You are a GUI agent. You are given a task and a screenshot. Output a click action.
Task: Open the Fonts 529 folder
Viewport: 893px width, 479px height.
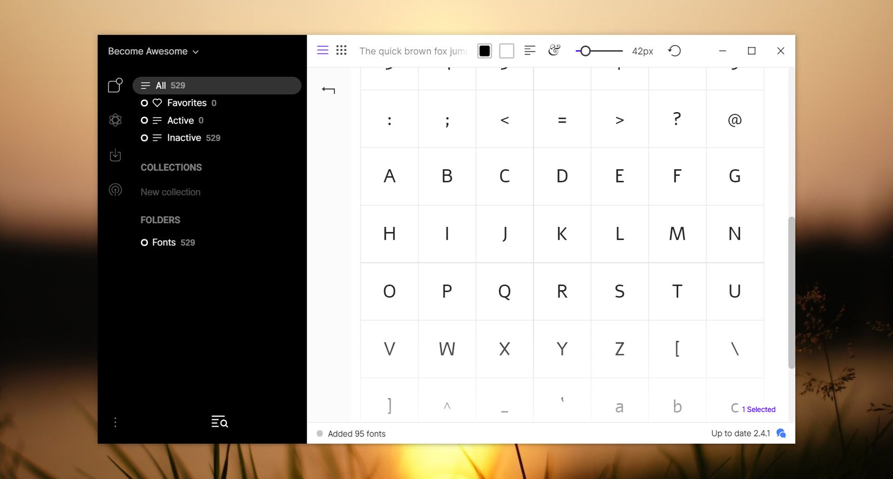(x=173, y=242)
